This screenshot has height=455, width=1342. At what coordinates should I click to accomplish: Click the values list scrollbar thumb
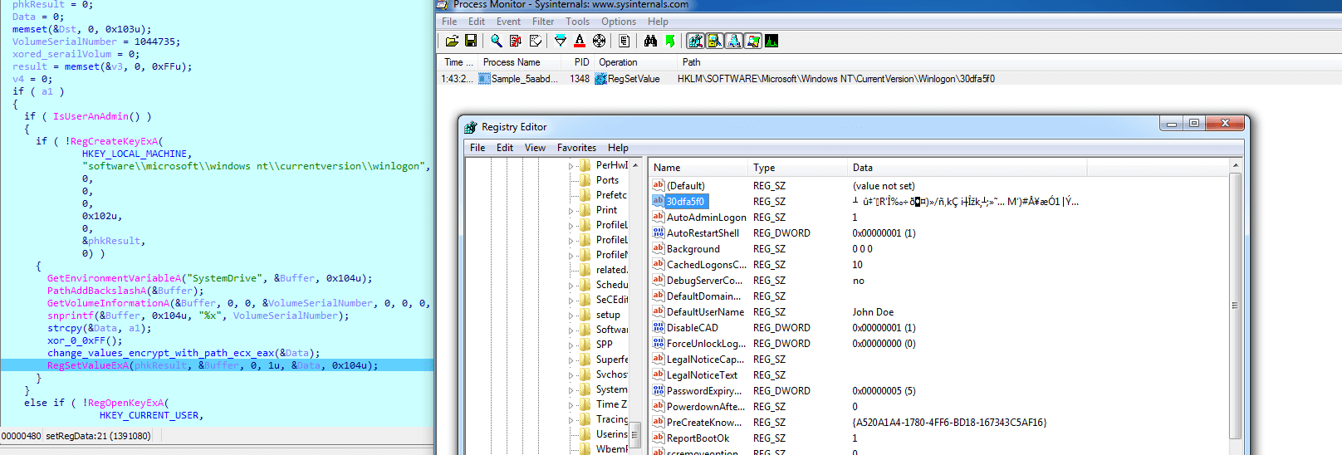(x=1235, y=306)
